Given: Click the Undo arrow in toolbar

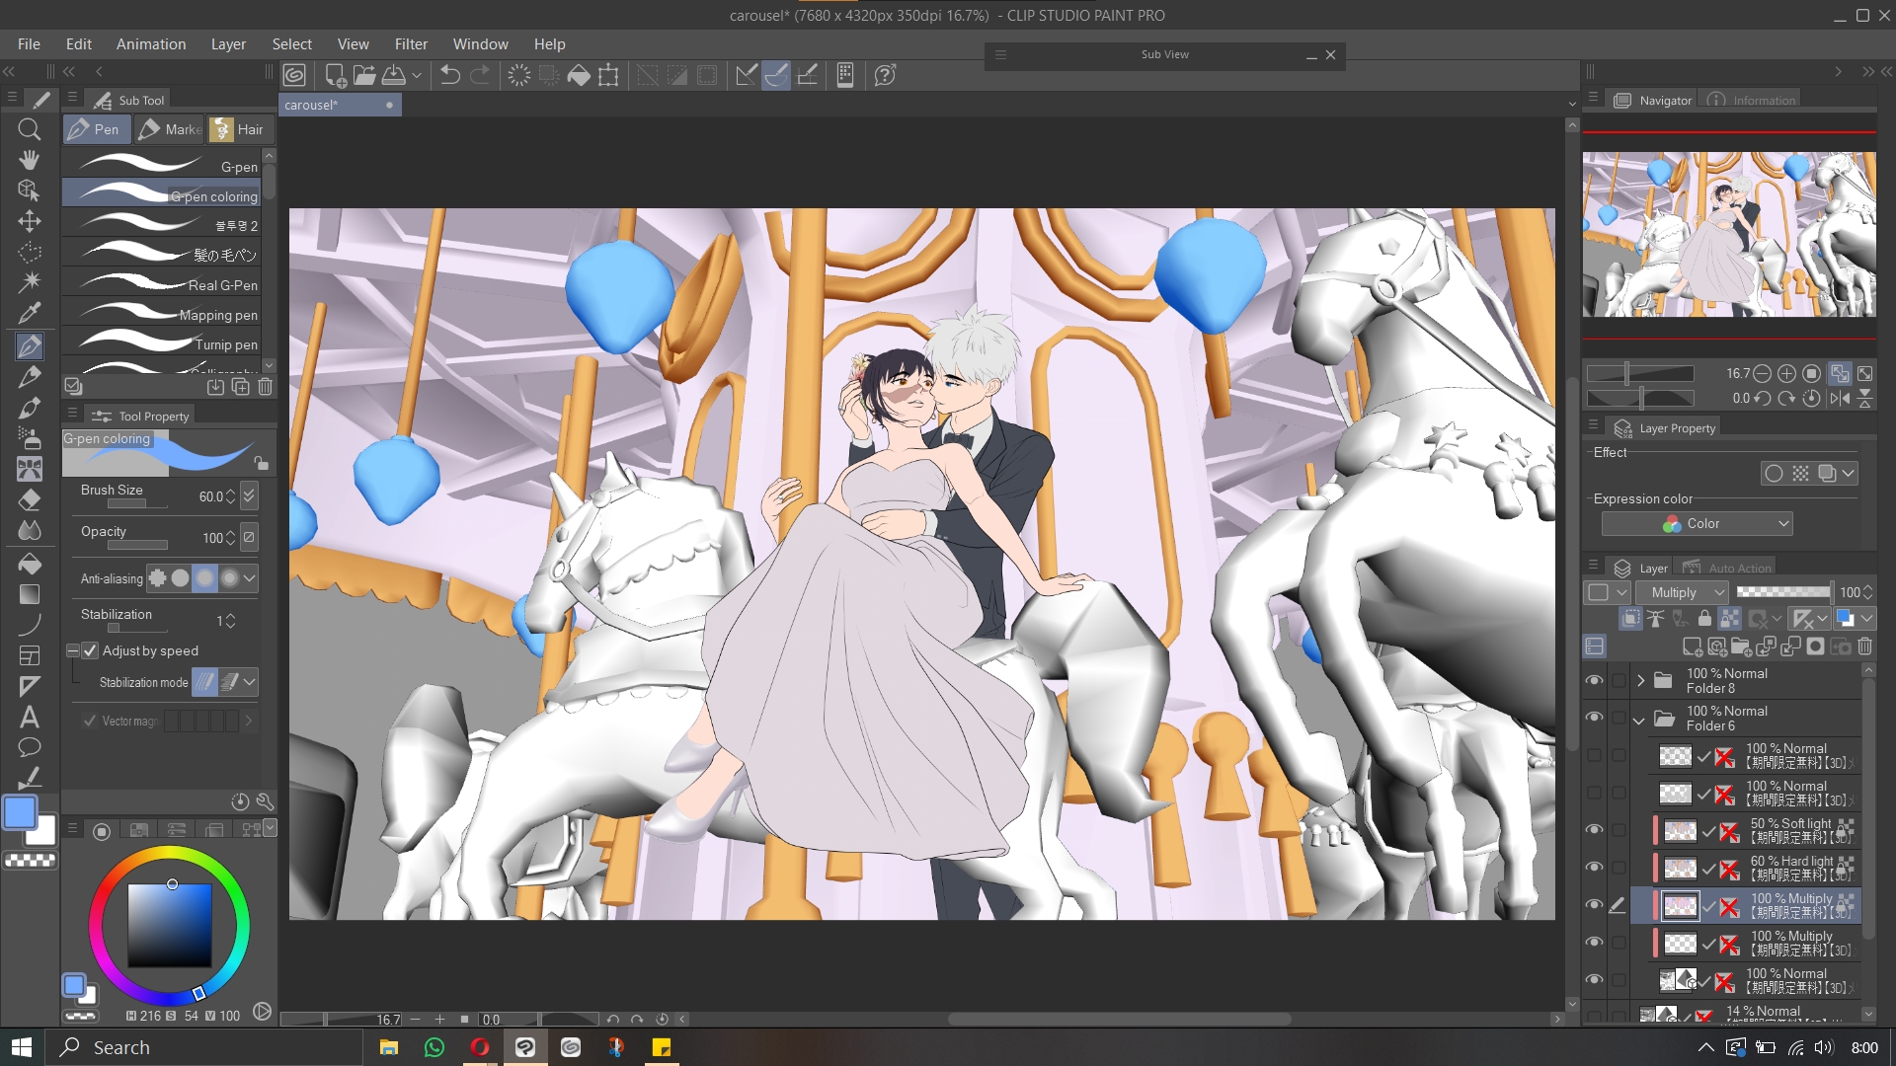Looking at the screenshot, I should pyautogui.click(x=449, y=75).
